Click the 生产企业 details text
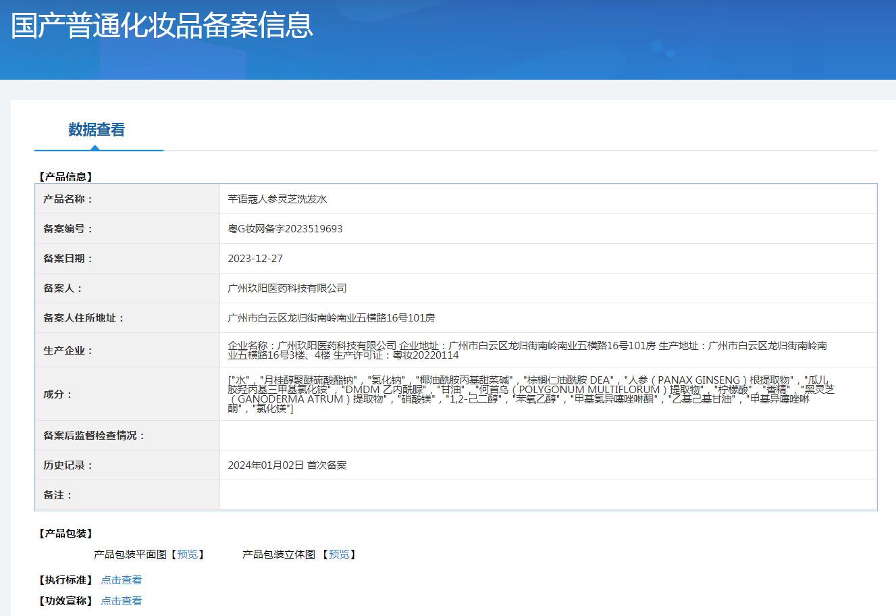This screenshot has width=896, height=616. tap(527, 350)
